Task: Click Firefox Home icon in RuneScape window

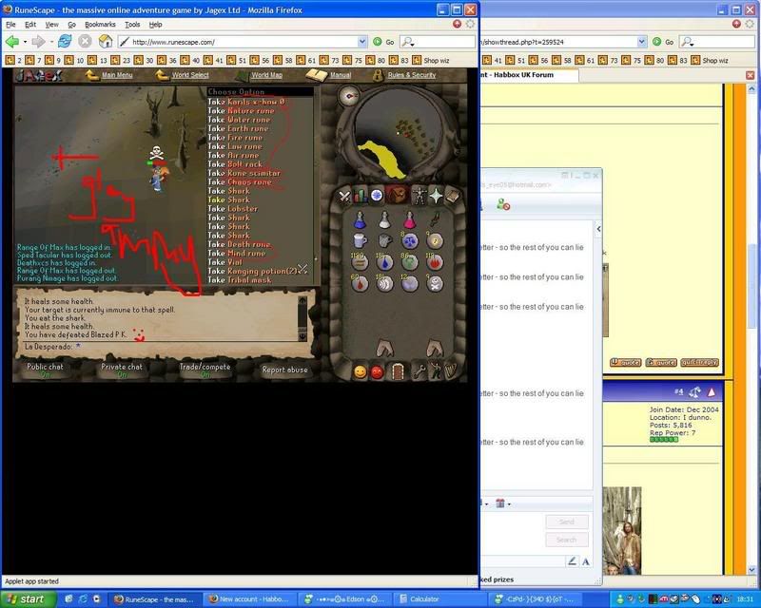Action: 106,42
